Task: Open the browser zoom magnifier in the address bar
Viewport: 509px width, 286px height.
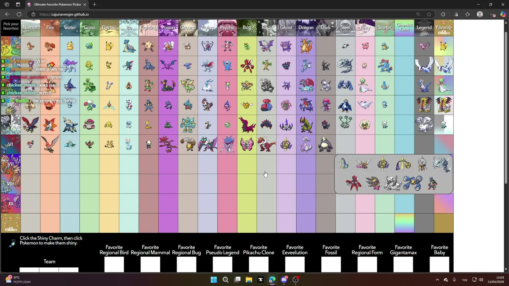Action: [418, 14]
